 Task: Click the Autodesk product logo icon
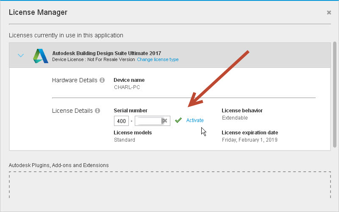pos(41,56)
